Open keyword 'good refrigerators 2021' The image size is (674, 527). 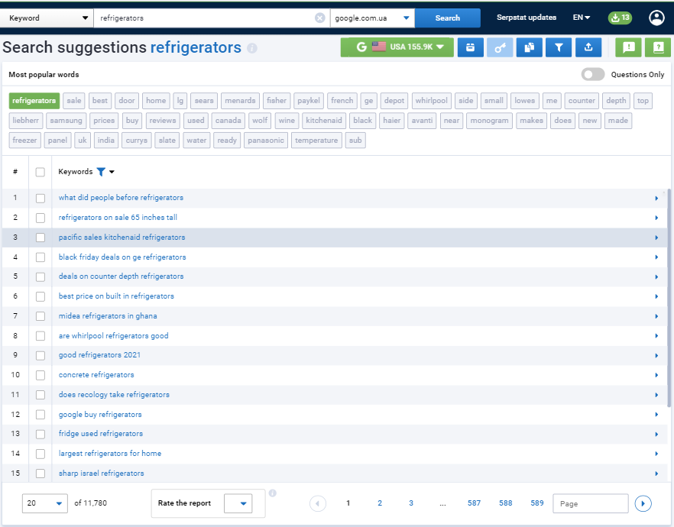pos(99,354)
